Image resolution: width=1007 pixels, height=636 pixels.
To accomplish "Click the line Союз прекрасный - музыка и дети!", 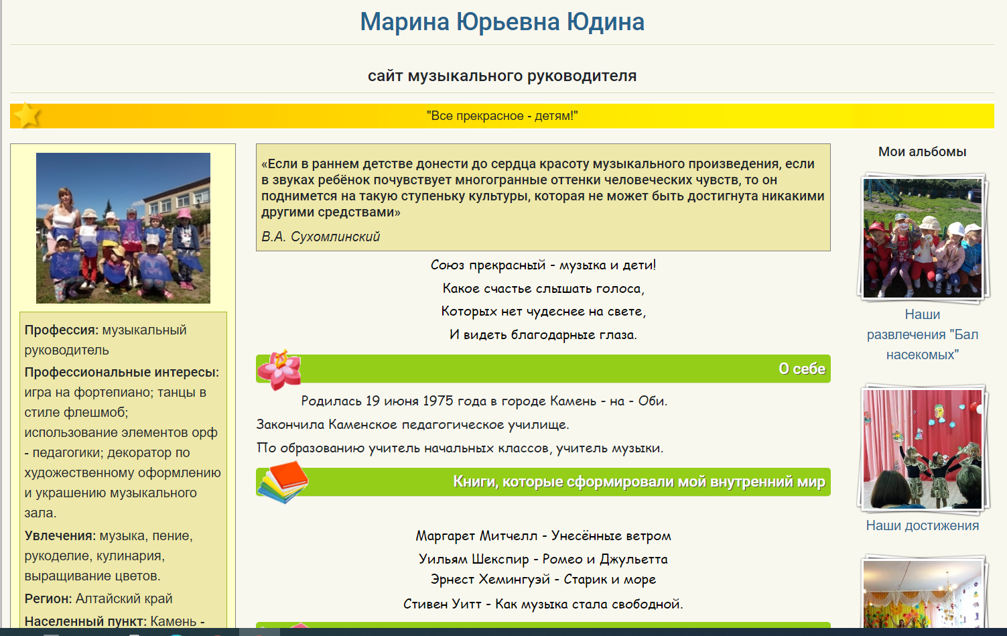I will 543,265.
